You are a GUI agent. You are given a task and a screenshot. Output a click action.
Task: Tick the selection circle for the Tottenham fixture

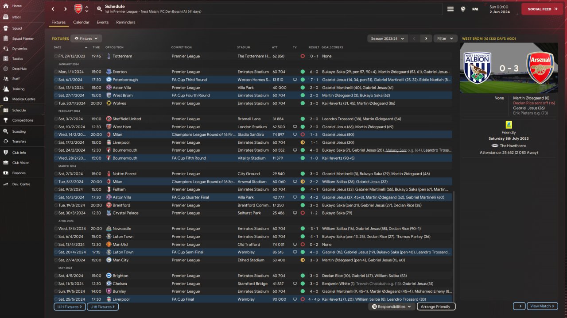pos(56,56)
